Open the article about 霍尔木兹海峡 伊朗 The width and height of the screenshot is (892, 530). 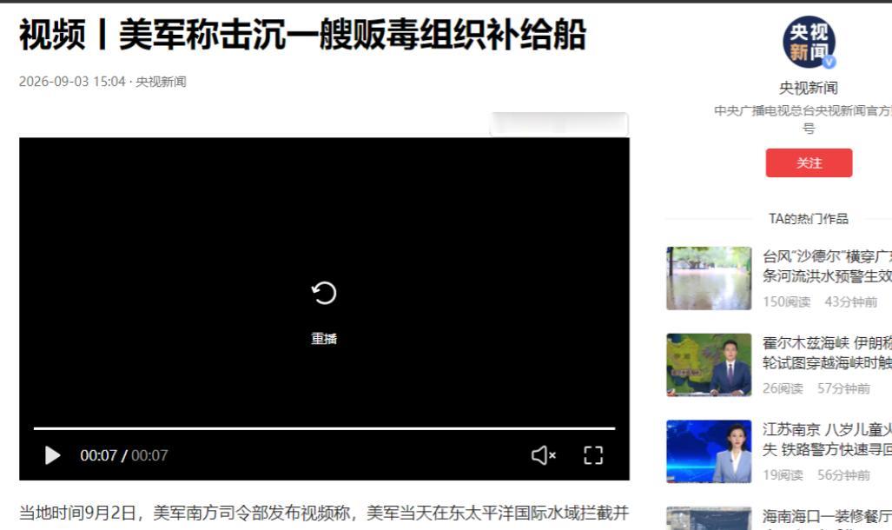(x=827, y=353)
